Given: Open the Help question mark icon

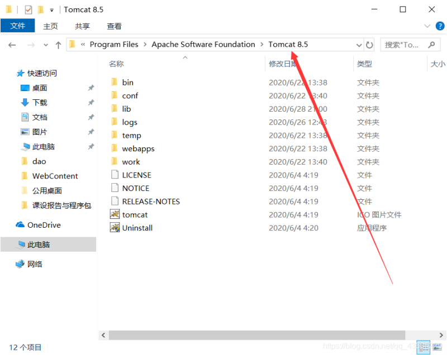Looking at the screenshot, I should [440, 26].
